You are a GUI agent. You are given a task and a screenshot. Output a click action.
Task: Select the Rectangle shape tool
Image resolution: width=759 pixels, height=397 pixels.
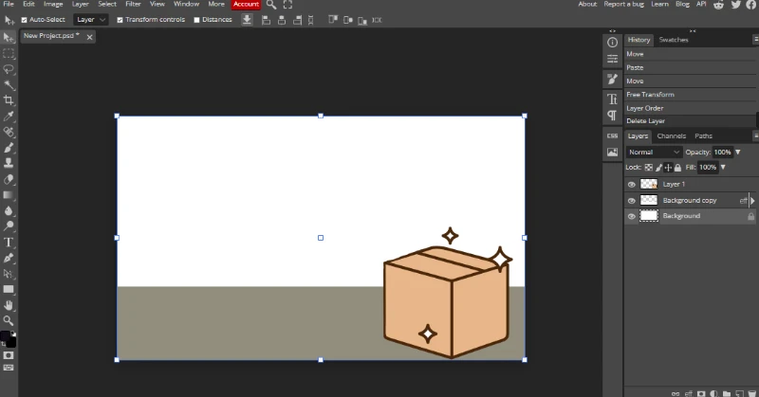(x=9, y=289)
